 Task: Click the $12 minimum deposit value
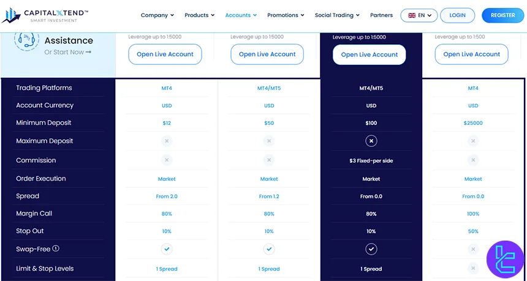(167, 123)
